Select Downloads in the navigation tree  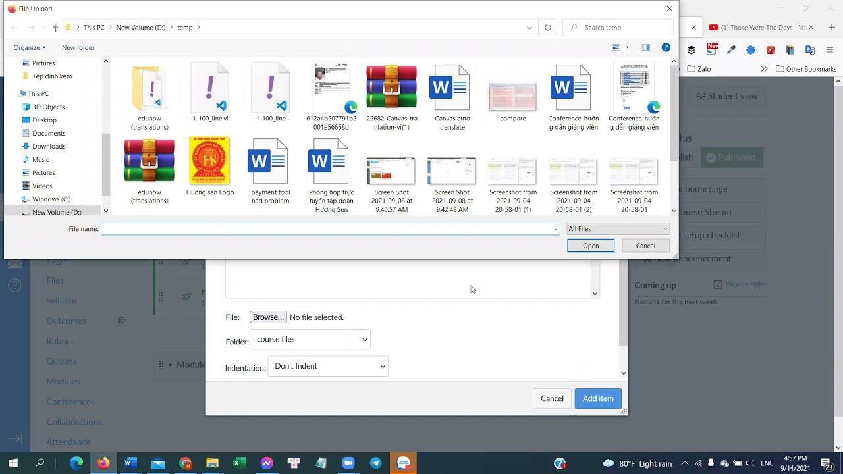(x=49, y=146)
